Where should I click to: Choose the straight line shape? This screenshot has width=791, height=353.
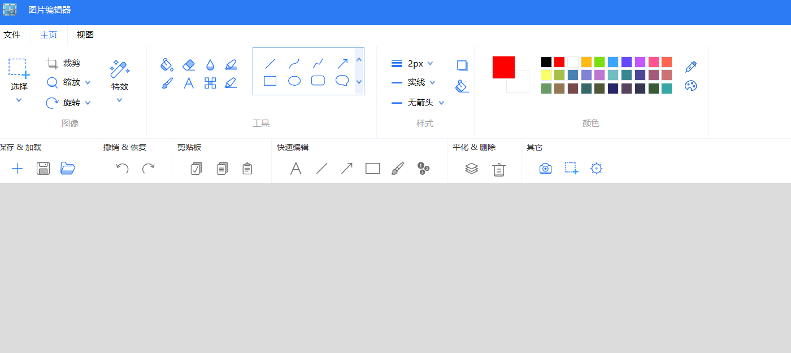[x=270, y=64]
